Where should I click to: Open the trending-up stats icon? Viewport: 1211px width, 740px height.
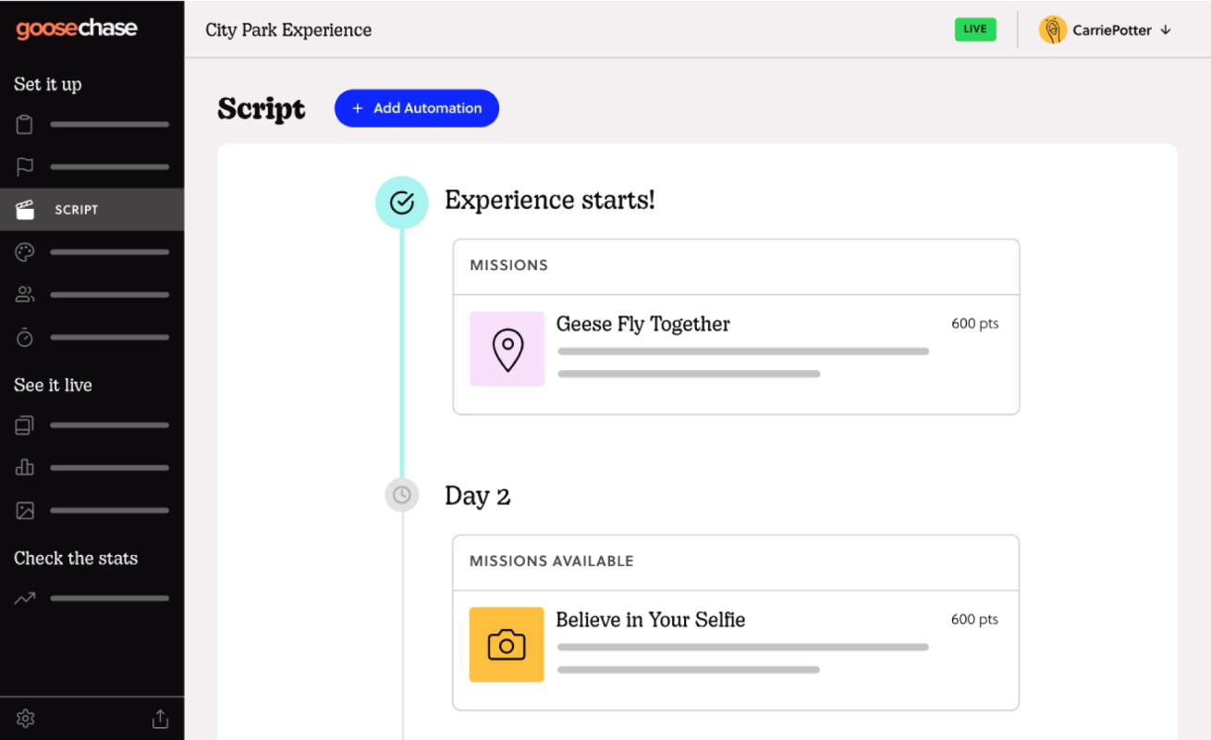click(25, 598)
